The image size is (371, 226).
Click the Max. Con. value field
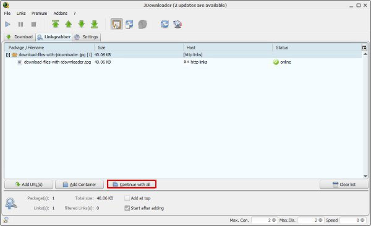pyautogui.click(x=261, y=220)
